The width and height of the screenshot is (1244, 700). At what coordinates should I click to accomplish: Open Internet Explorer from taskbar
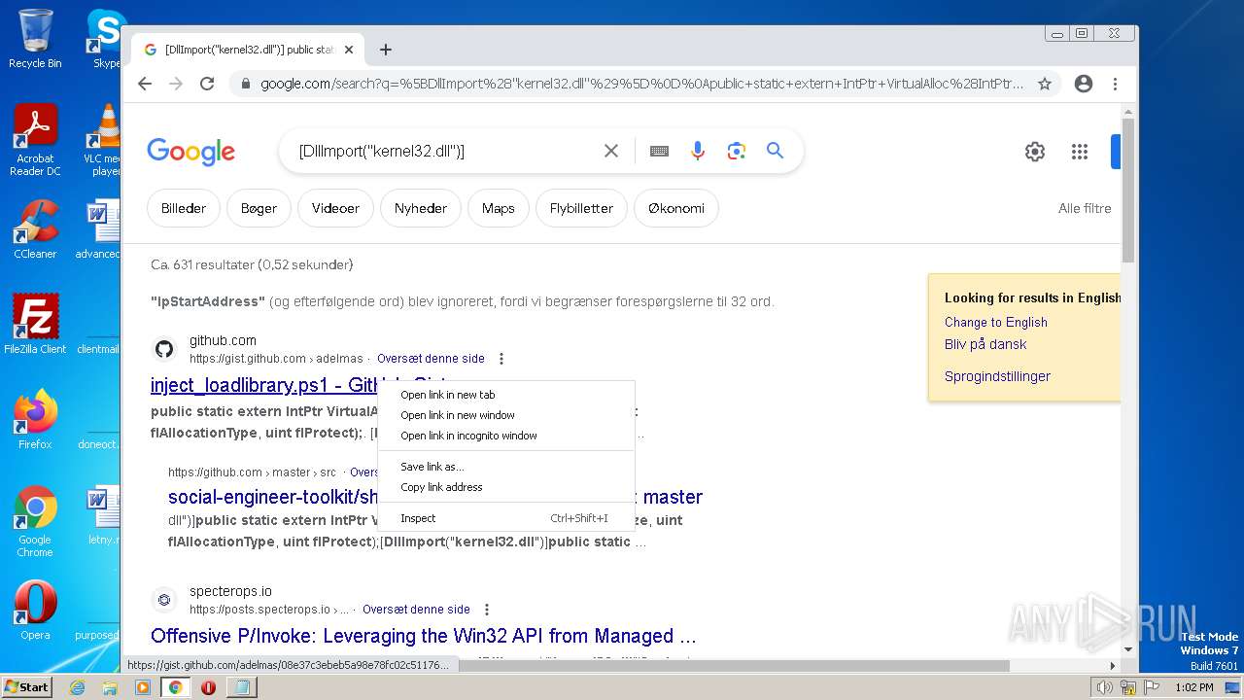click(x=78, y=687)
